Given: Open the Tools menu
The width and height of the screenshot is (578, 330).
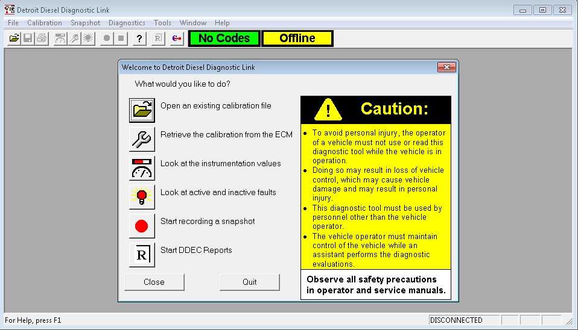Looking at the screenshot, I should (x=162, y=23).
